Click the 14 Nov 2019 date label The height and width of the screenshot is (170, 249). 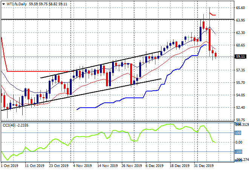[x=108, y=166]
